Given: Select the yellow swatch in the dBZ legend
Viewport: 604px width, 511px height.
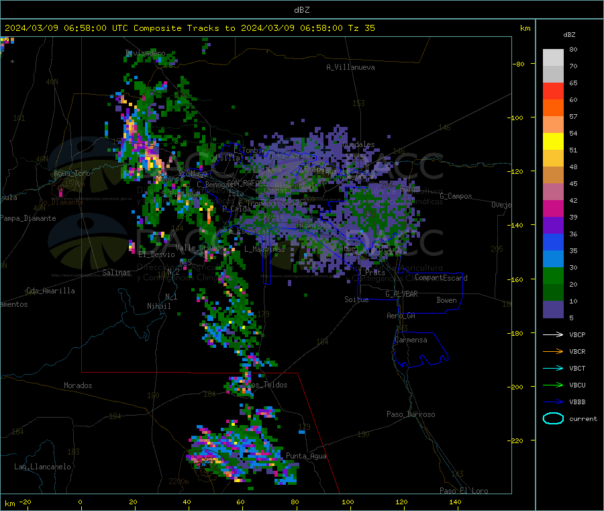Looking at the screenshot, I should tap(553, 142).
